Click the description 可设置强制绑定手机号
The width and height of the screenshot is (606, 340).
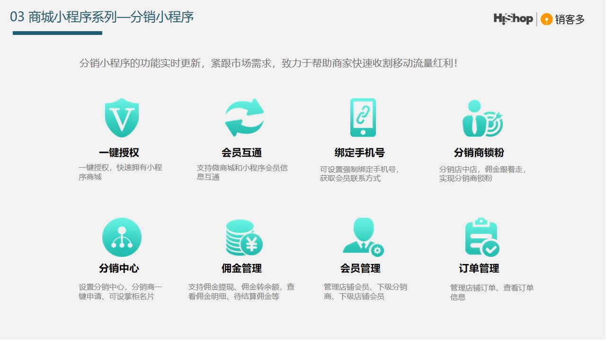click(360, 174)
